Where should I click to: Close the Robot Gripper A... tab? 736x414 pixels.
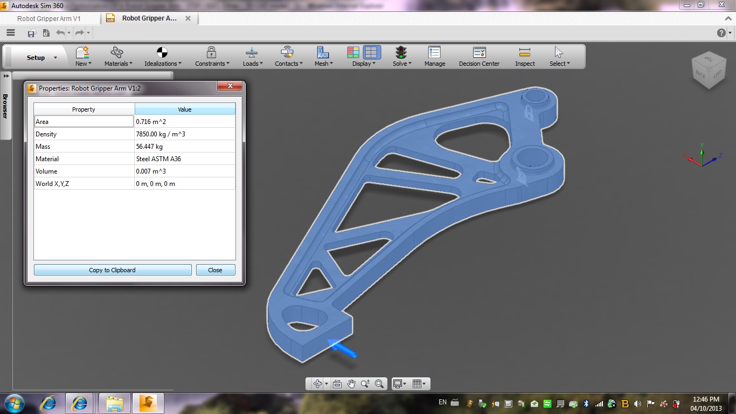tap(188, 18)
